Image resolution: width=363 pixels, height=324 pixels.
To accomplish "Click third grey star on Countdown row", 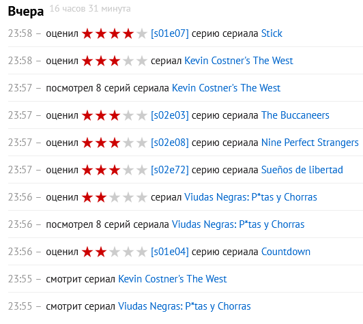I will tap(115, 252).
